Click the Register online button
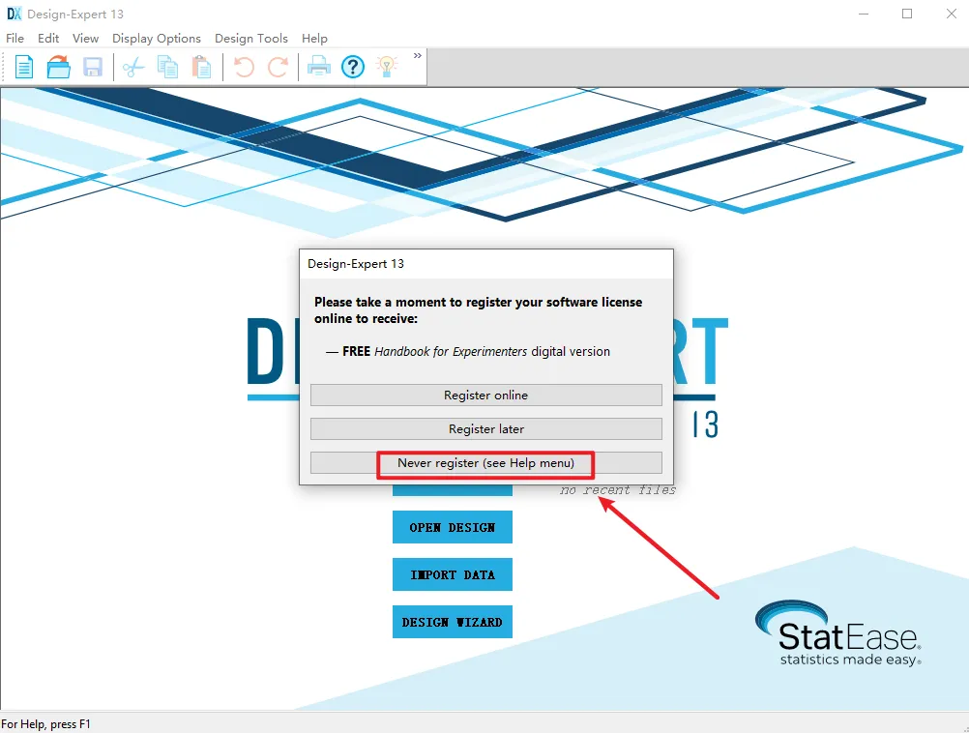This screenshot has width=969, height=733. [485, 395]
